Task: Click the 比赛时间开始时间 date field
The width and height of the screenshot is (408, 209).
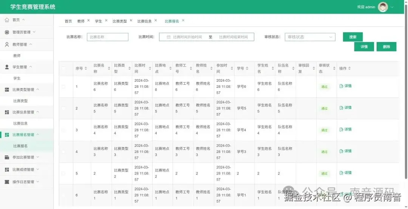Action: [187, 37]
